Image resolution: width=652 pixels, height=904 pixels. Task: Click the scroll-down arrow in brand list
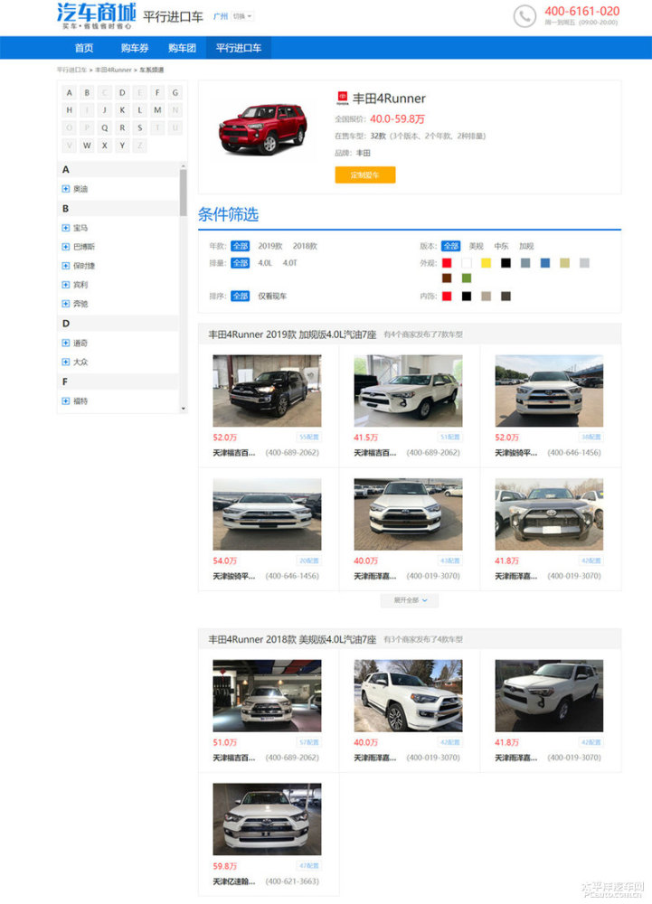point(184,409)
